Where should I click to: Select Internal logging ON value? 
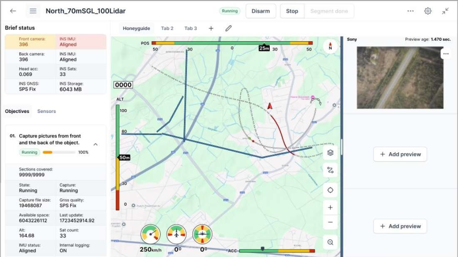coord(63,251)
